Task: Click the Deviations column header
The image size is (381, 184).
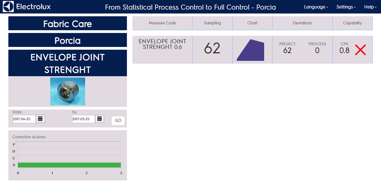Action: click(x=302, y=23)
